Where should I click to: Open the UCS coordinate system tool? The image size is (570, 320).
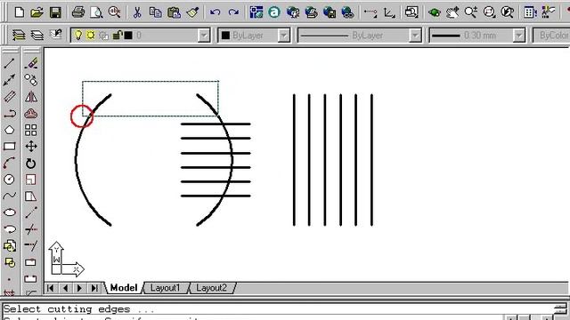[x=389, y=13]
